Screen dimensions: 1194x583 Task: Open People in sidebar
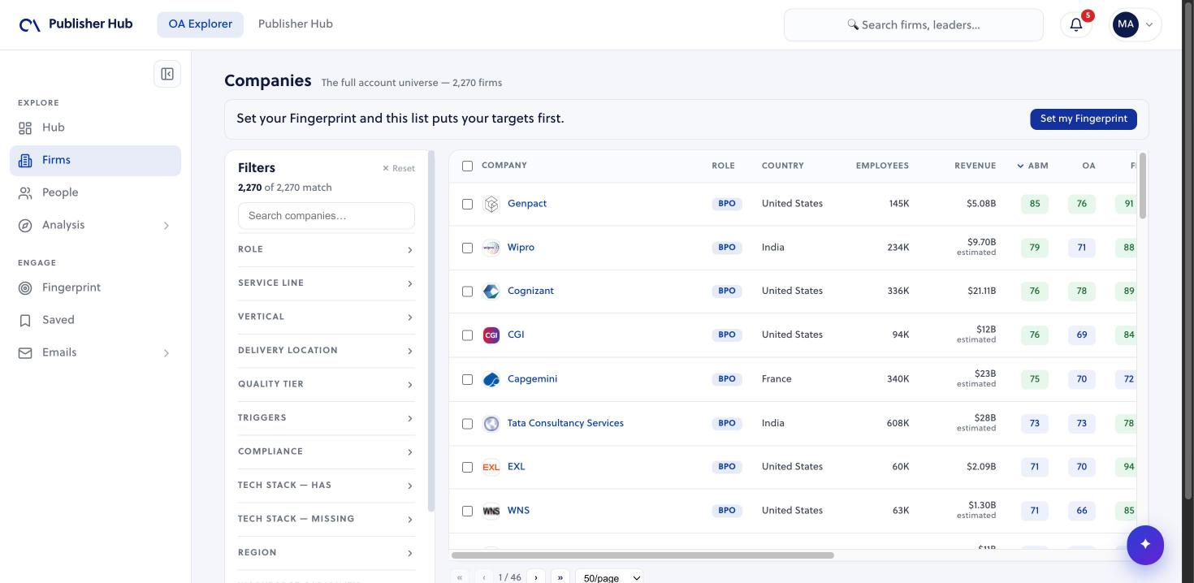pyautogui.click(x=95, y=193)
